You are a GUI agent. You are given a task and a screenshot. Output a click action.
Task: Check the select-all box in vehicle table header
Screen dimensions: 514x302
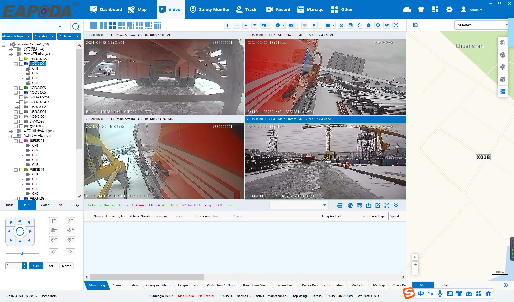click(x=89, y=216)
